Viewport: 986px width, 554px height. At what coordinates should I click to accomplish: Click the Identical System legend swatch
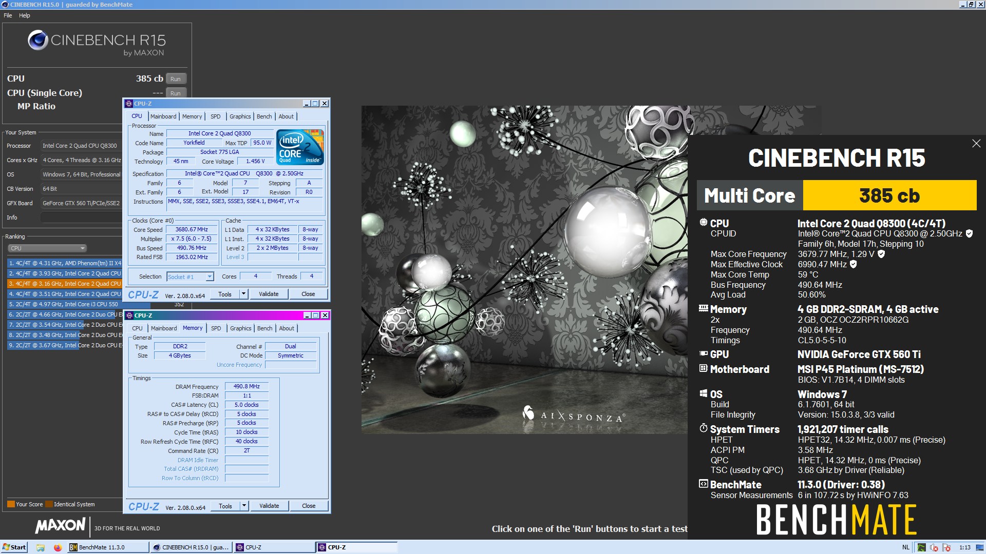(49, 504)
